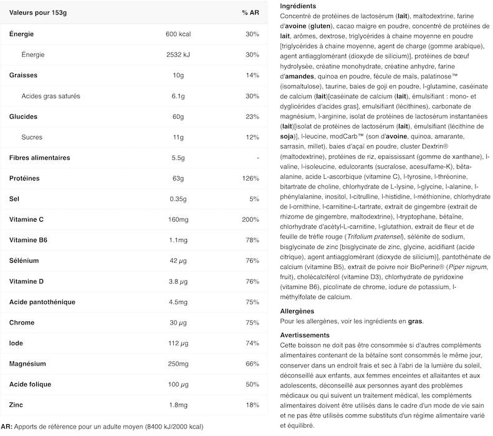Viewport: 493px width, 436px height.
Task: Select the 'Acide pantothénique' row label
Action: [x=42, y=302]
